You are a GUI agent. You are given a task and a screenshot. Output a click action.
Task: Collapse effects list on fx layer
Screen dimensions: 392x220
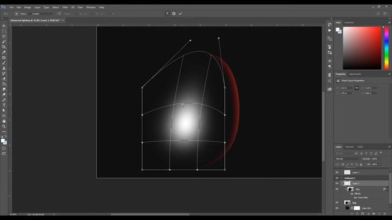click(388, 189)
